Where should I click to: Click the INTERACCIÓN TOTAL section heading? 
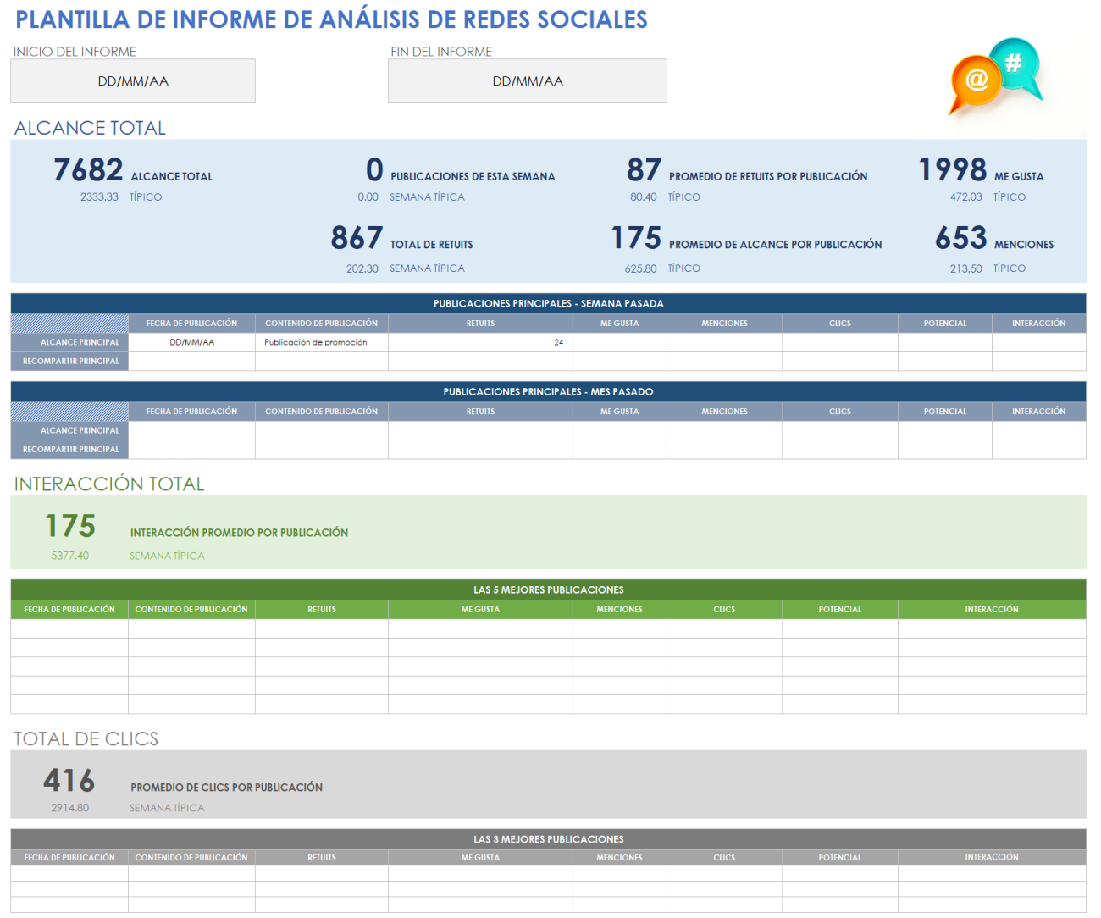[108, 484]
